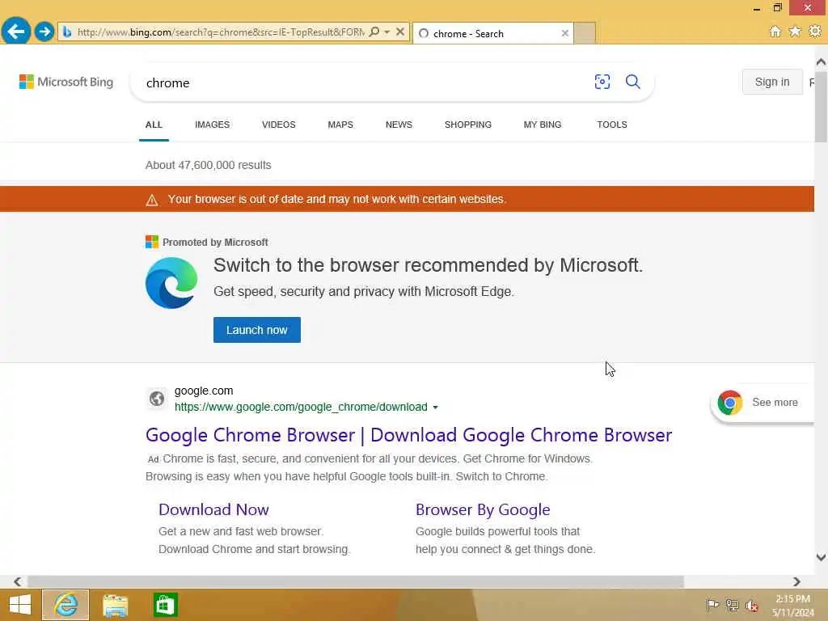The width and height of the screenshot is (828, 621).
Task: Open a new blank tab
Action: click(x=585, y=33)
